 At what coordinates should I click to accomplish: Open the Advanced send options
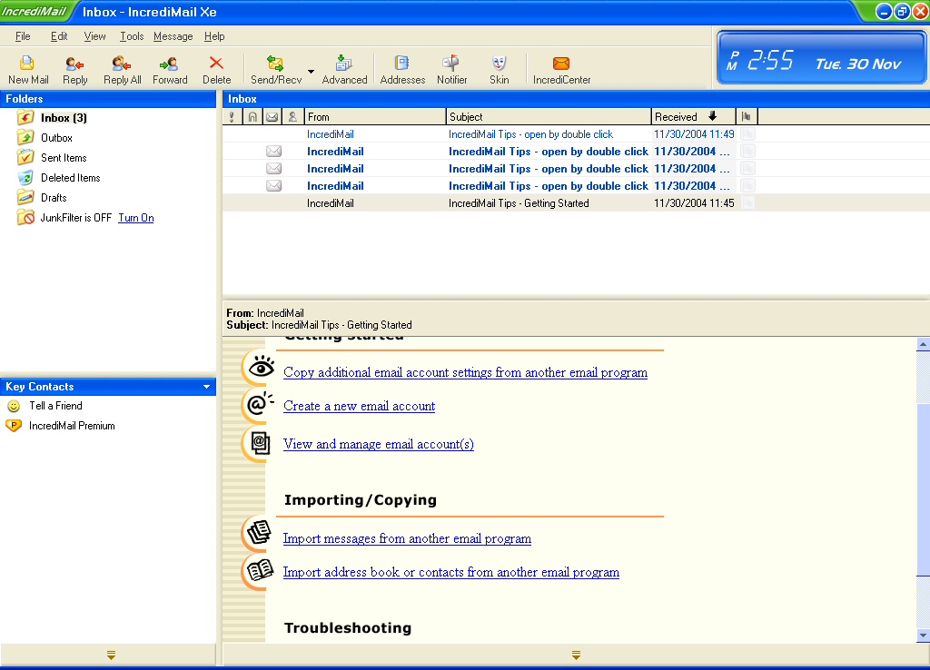click(x=344, y=69)
